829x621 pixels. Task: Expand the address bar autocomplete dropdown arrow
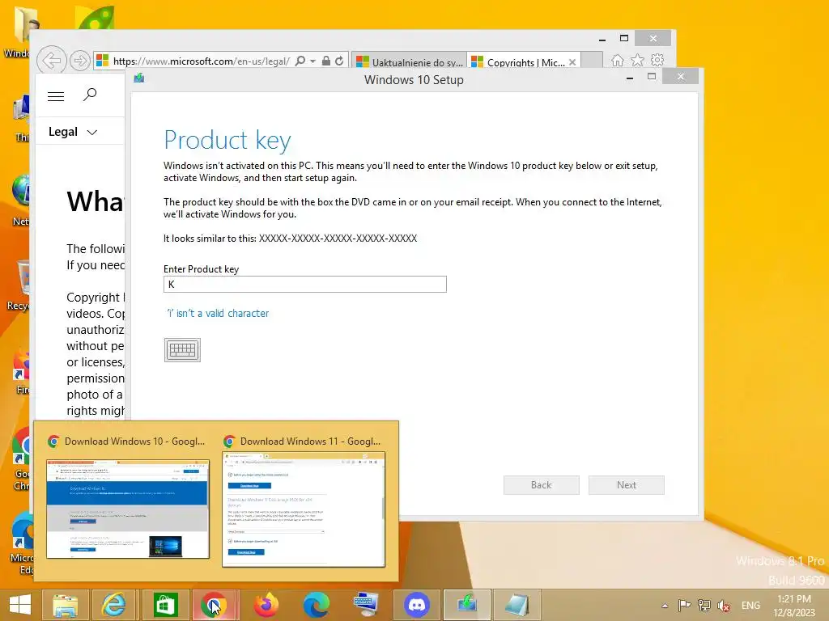pyautogui.click(x=313, y=61)
